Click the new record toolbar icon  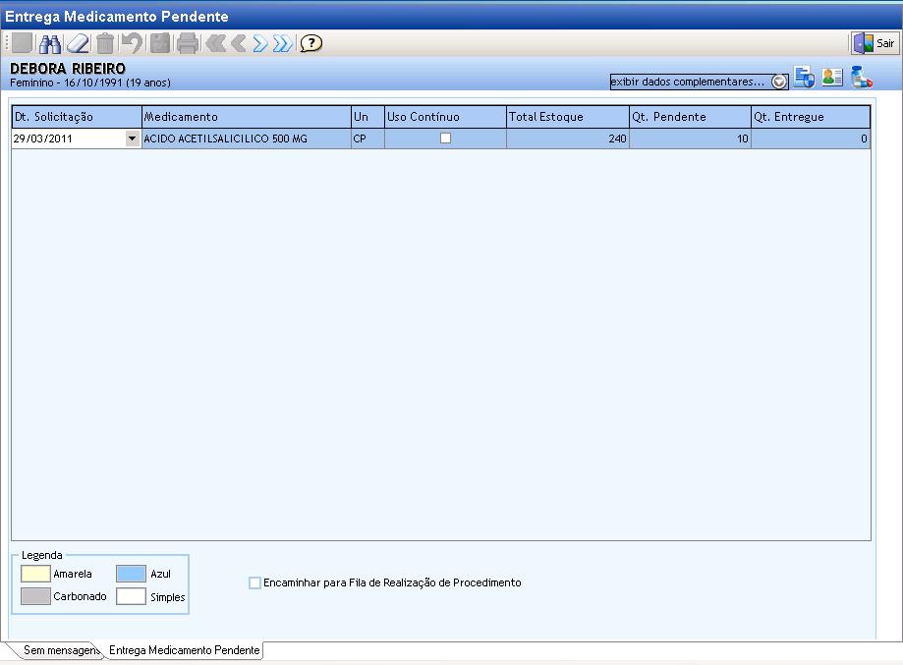coord(23,43)
